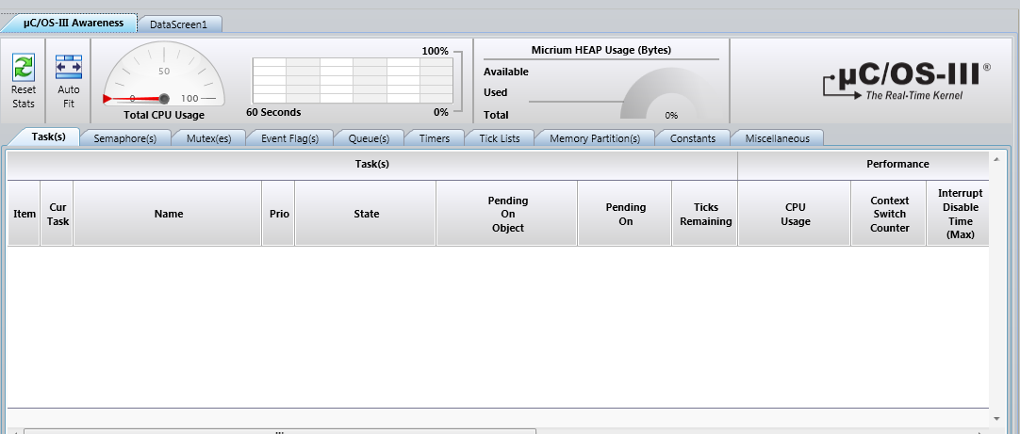This screenshot has height=434, width=1020.
Task: Switch to the Mutex(es) tab
Action: 209,138
